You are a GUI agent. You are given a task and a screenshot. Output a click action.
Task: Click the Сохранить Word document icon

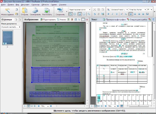tap(60, 10)
